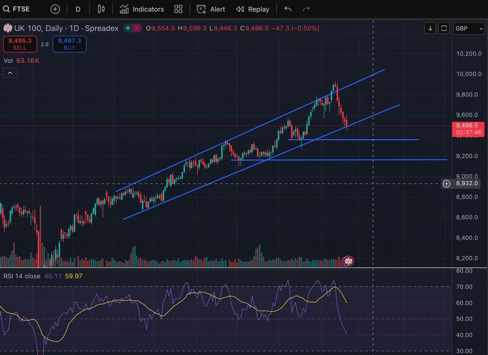Open the GBP currency dropdown

469,28
